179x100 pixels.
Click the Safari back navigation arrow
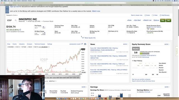click(x=6, y=3)
